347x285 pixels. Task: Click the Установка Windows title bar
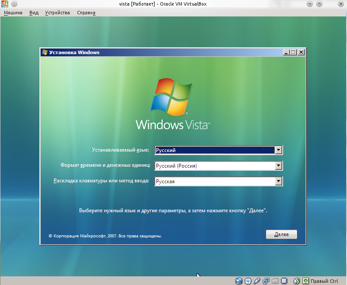(151, 52)
